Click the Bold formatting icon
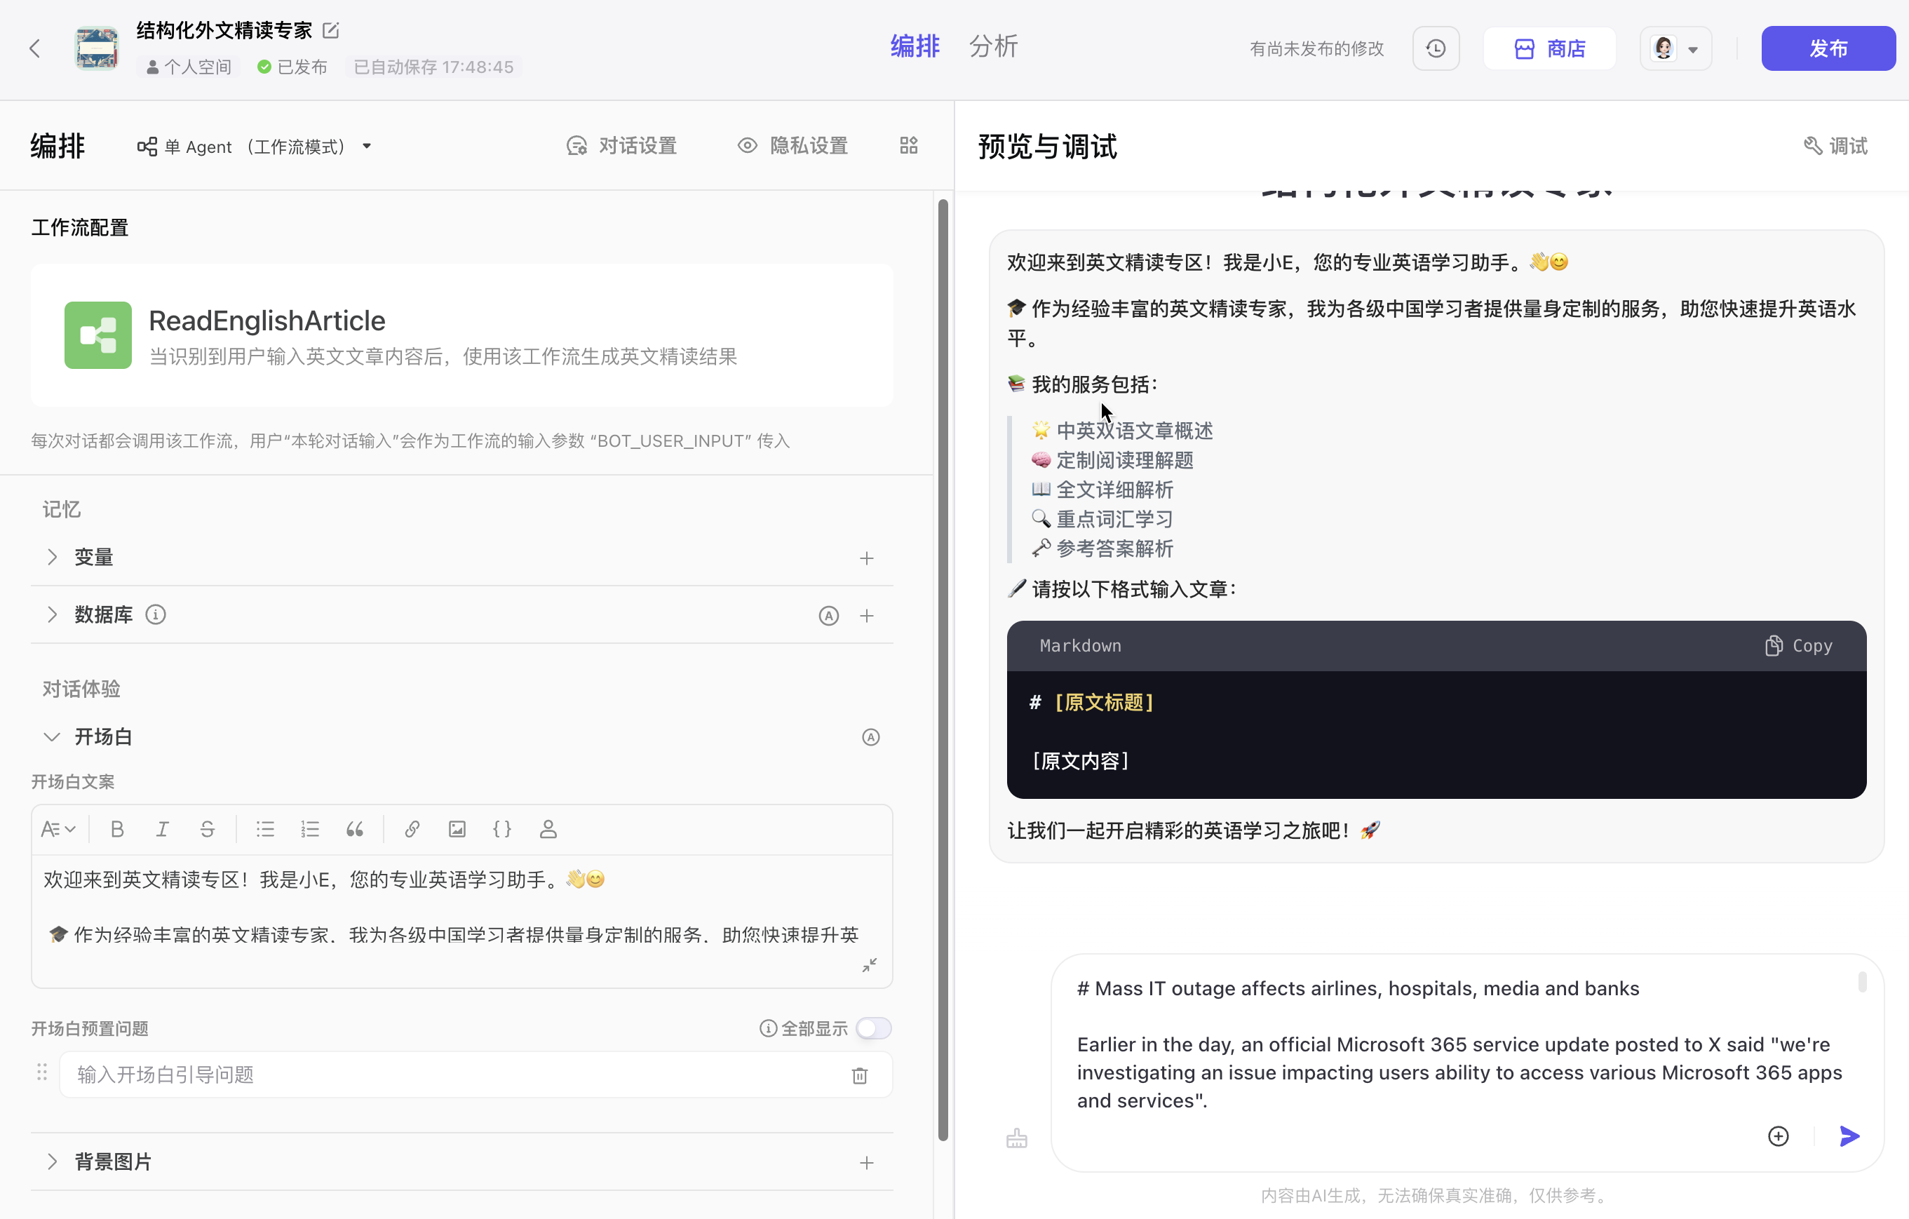The height and width of the screenshot is (1219, 1909). pyautogui.click(x=117, y=829)
